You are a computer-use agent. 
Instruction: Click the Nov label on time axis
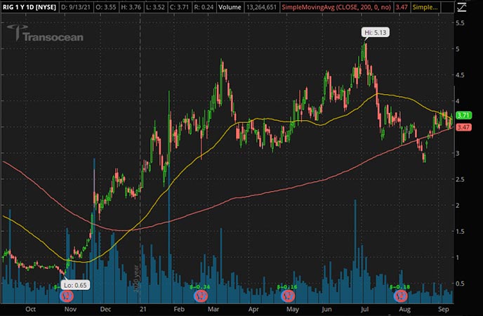[x=70, y=309]
